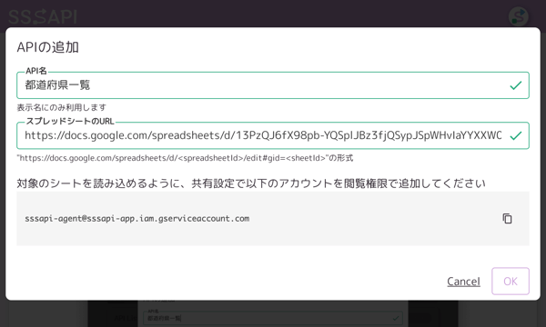Cancel adding the API

pyautogui.click(x=463, y=282)
